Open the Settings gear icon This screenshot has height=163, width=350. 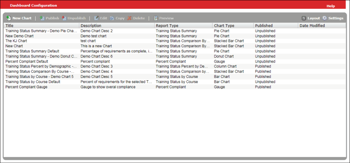point(325,18)
